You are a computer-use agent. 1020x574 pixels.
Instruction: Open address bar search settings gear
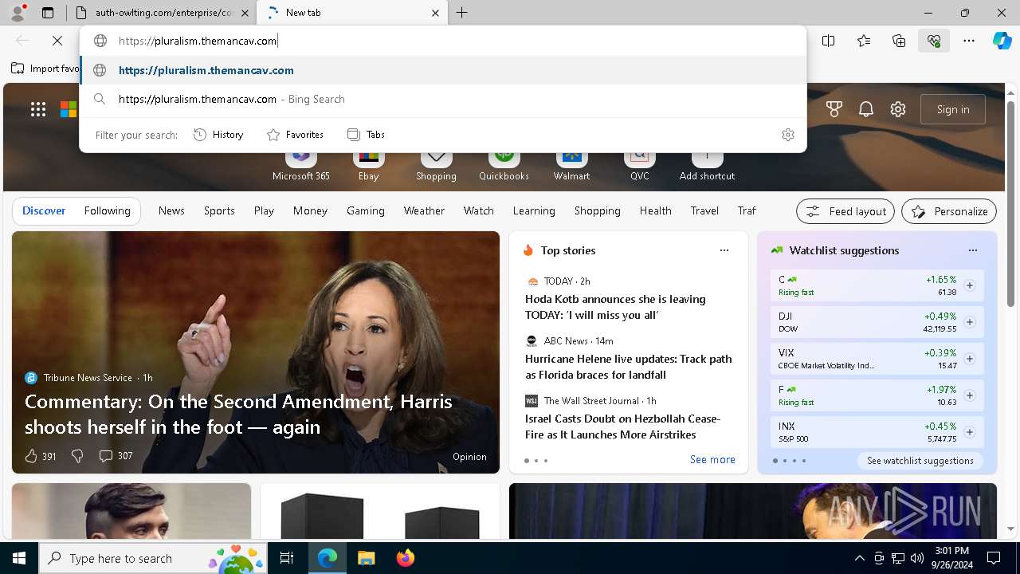point(788,135)
